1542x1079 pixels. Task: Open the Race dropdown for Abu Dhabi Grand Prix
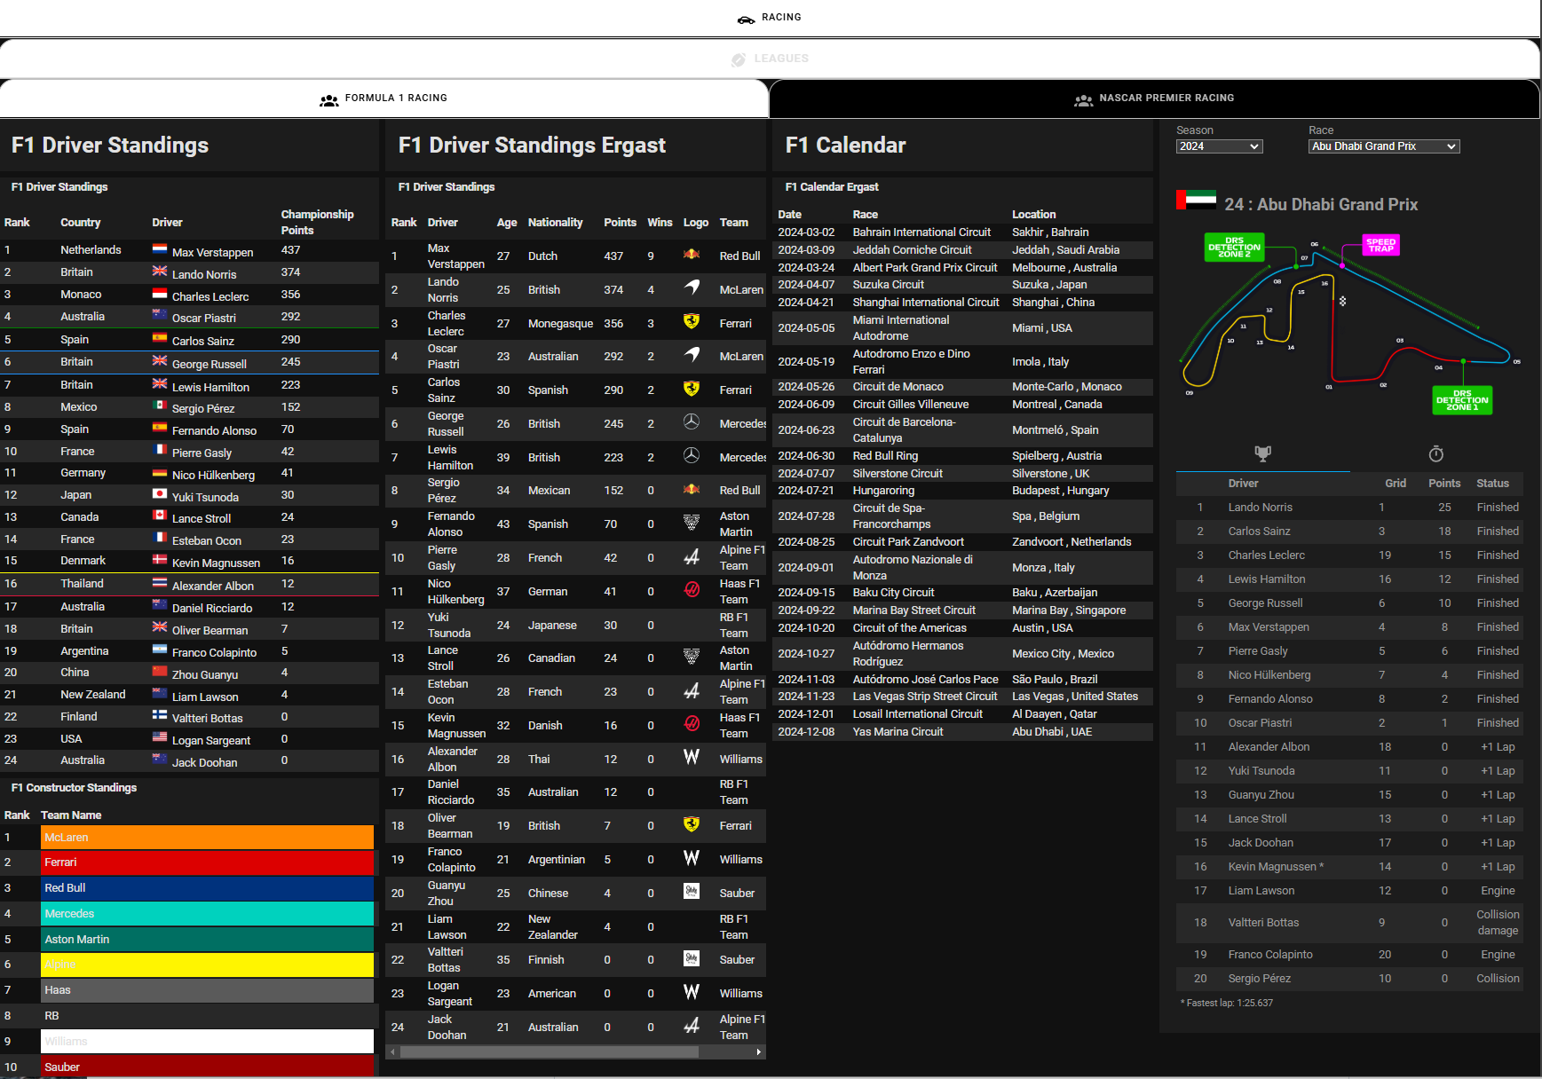[x=1382, y=146]
